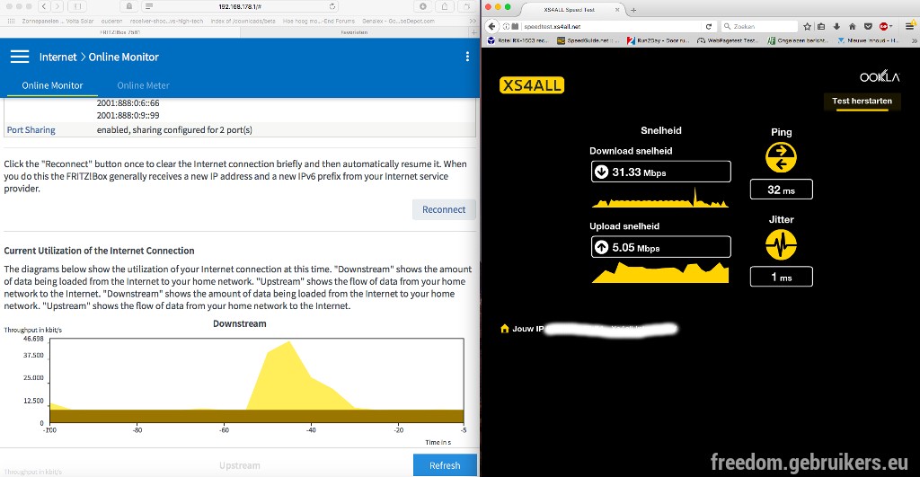Screen dimensions: 920x477
Task: Go back in the Firefox window
Action: pos(491,26)
